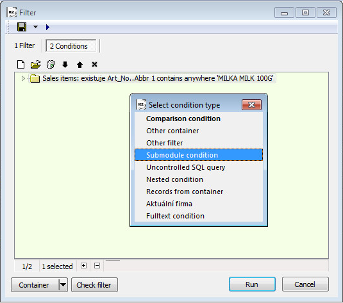
Task: Click the minus collapse-all icon in status bar
Action: (x=97, y=266)
